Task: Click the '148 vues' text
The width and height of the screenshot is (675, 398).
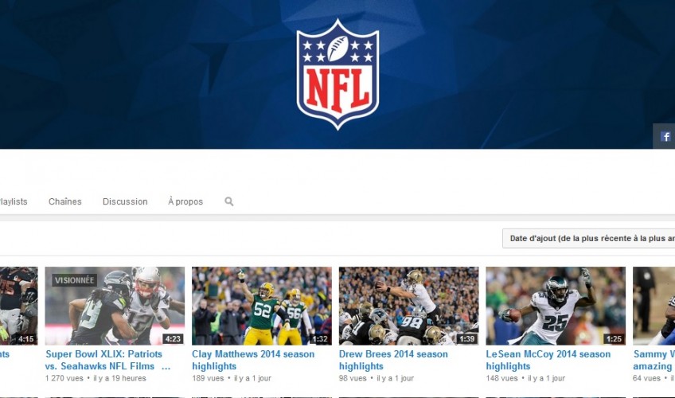Action: pyautogui.click(x=502, y=378)
